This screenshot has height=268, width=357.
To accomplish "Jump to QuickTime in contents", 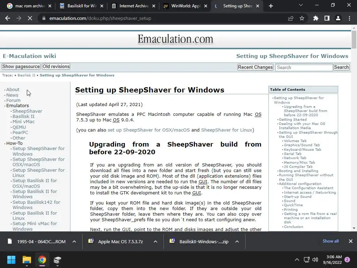I will pyautogui.click(x=293, y=205).
